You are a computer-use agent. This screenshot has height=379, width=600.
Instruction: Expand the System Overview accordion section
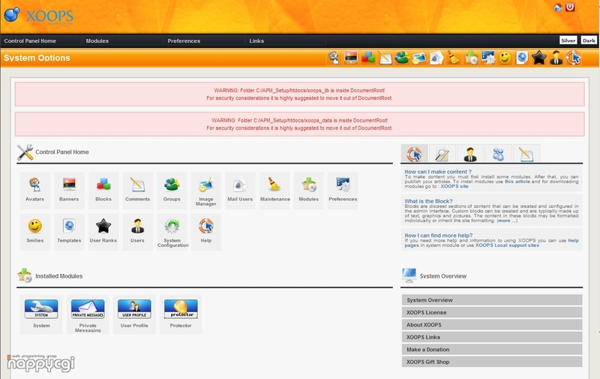click(x=492, y=300)
